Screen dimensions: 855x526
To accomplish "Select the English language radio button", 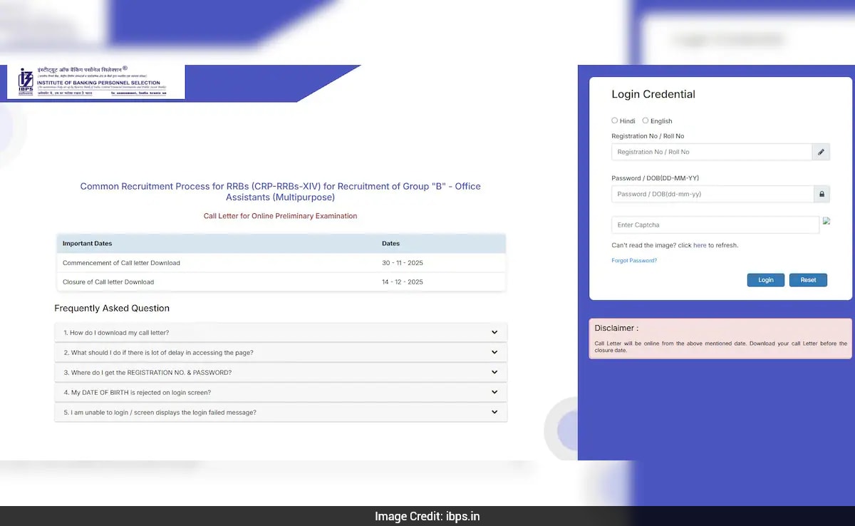I will tap(646, 120).
